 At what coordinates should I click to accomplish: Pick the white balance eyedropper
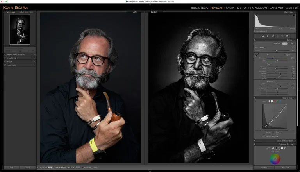click(x=257, y=55)
